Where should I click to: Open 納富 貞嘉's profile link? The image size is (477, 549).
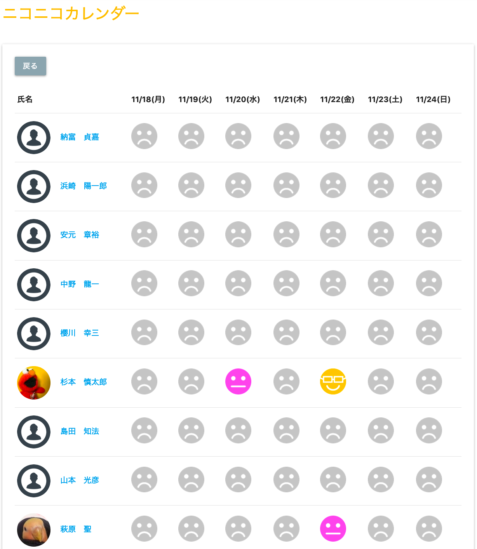(x=80, y=137)
